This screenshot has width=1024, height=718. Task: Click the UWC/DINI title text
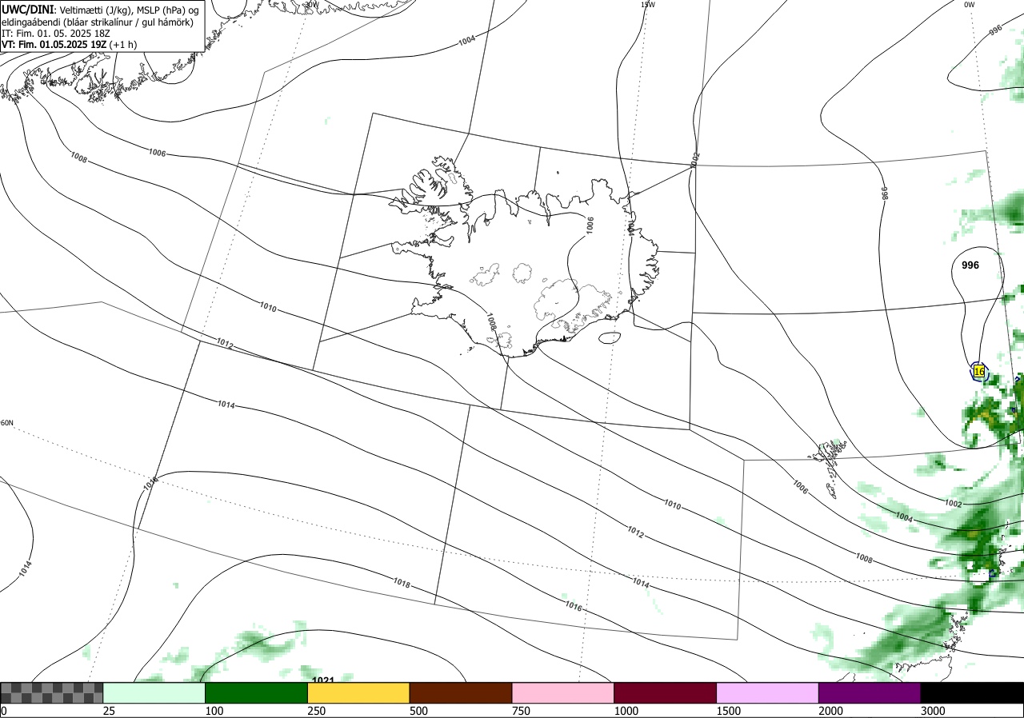[x=26, y=9]
